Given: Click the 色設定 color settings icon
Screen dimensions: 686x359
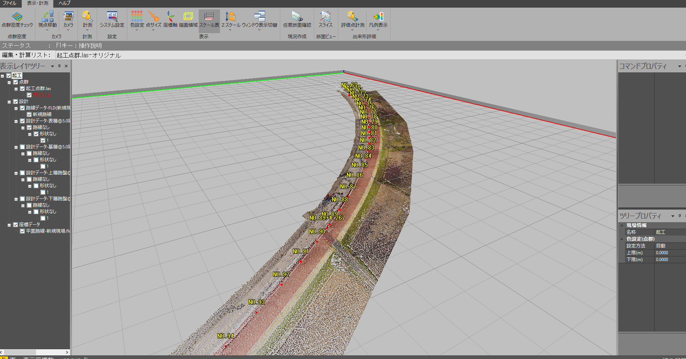Looking at the screenshot, I should point(137,20).
